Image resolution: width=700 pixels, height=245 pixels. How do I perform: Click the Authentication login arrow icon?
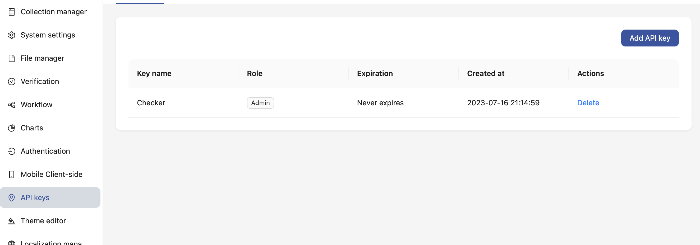point(12,151)
